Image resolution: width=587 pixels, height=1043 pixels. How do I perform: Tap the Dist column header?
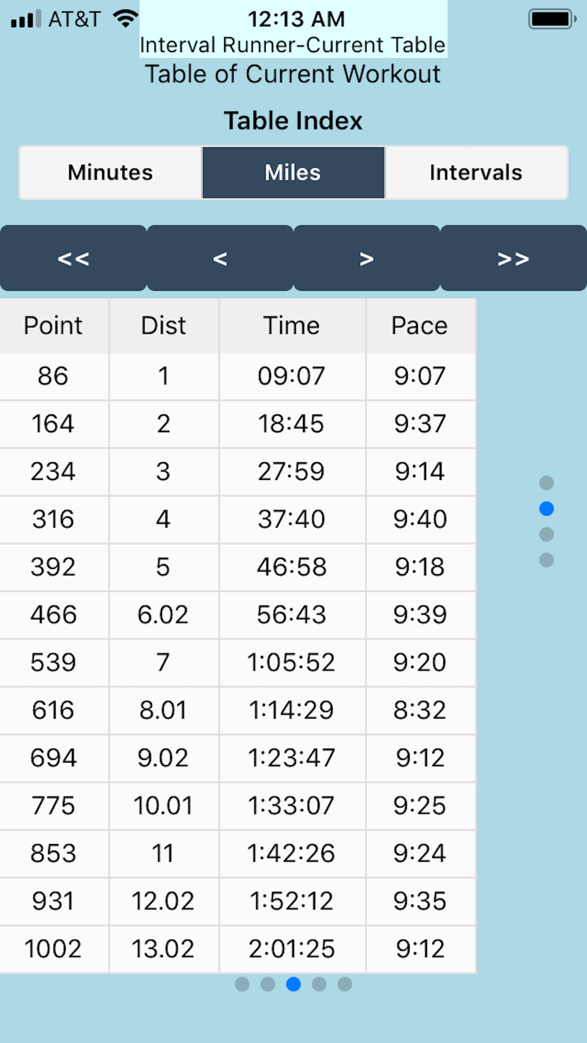[163, 326]
